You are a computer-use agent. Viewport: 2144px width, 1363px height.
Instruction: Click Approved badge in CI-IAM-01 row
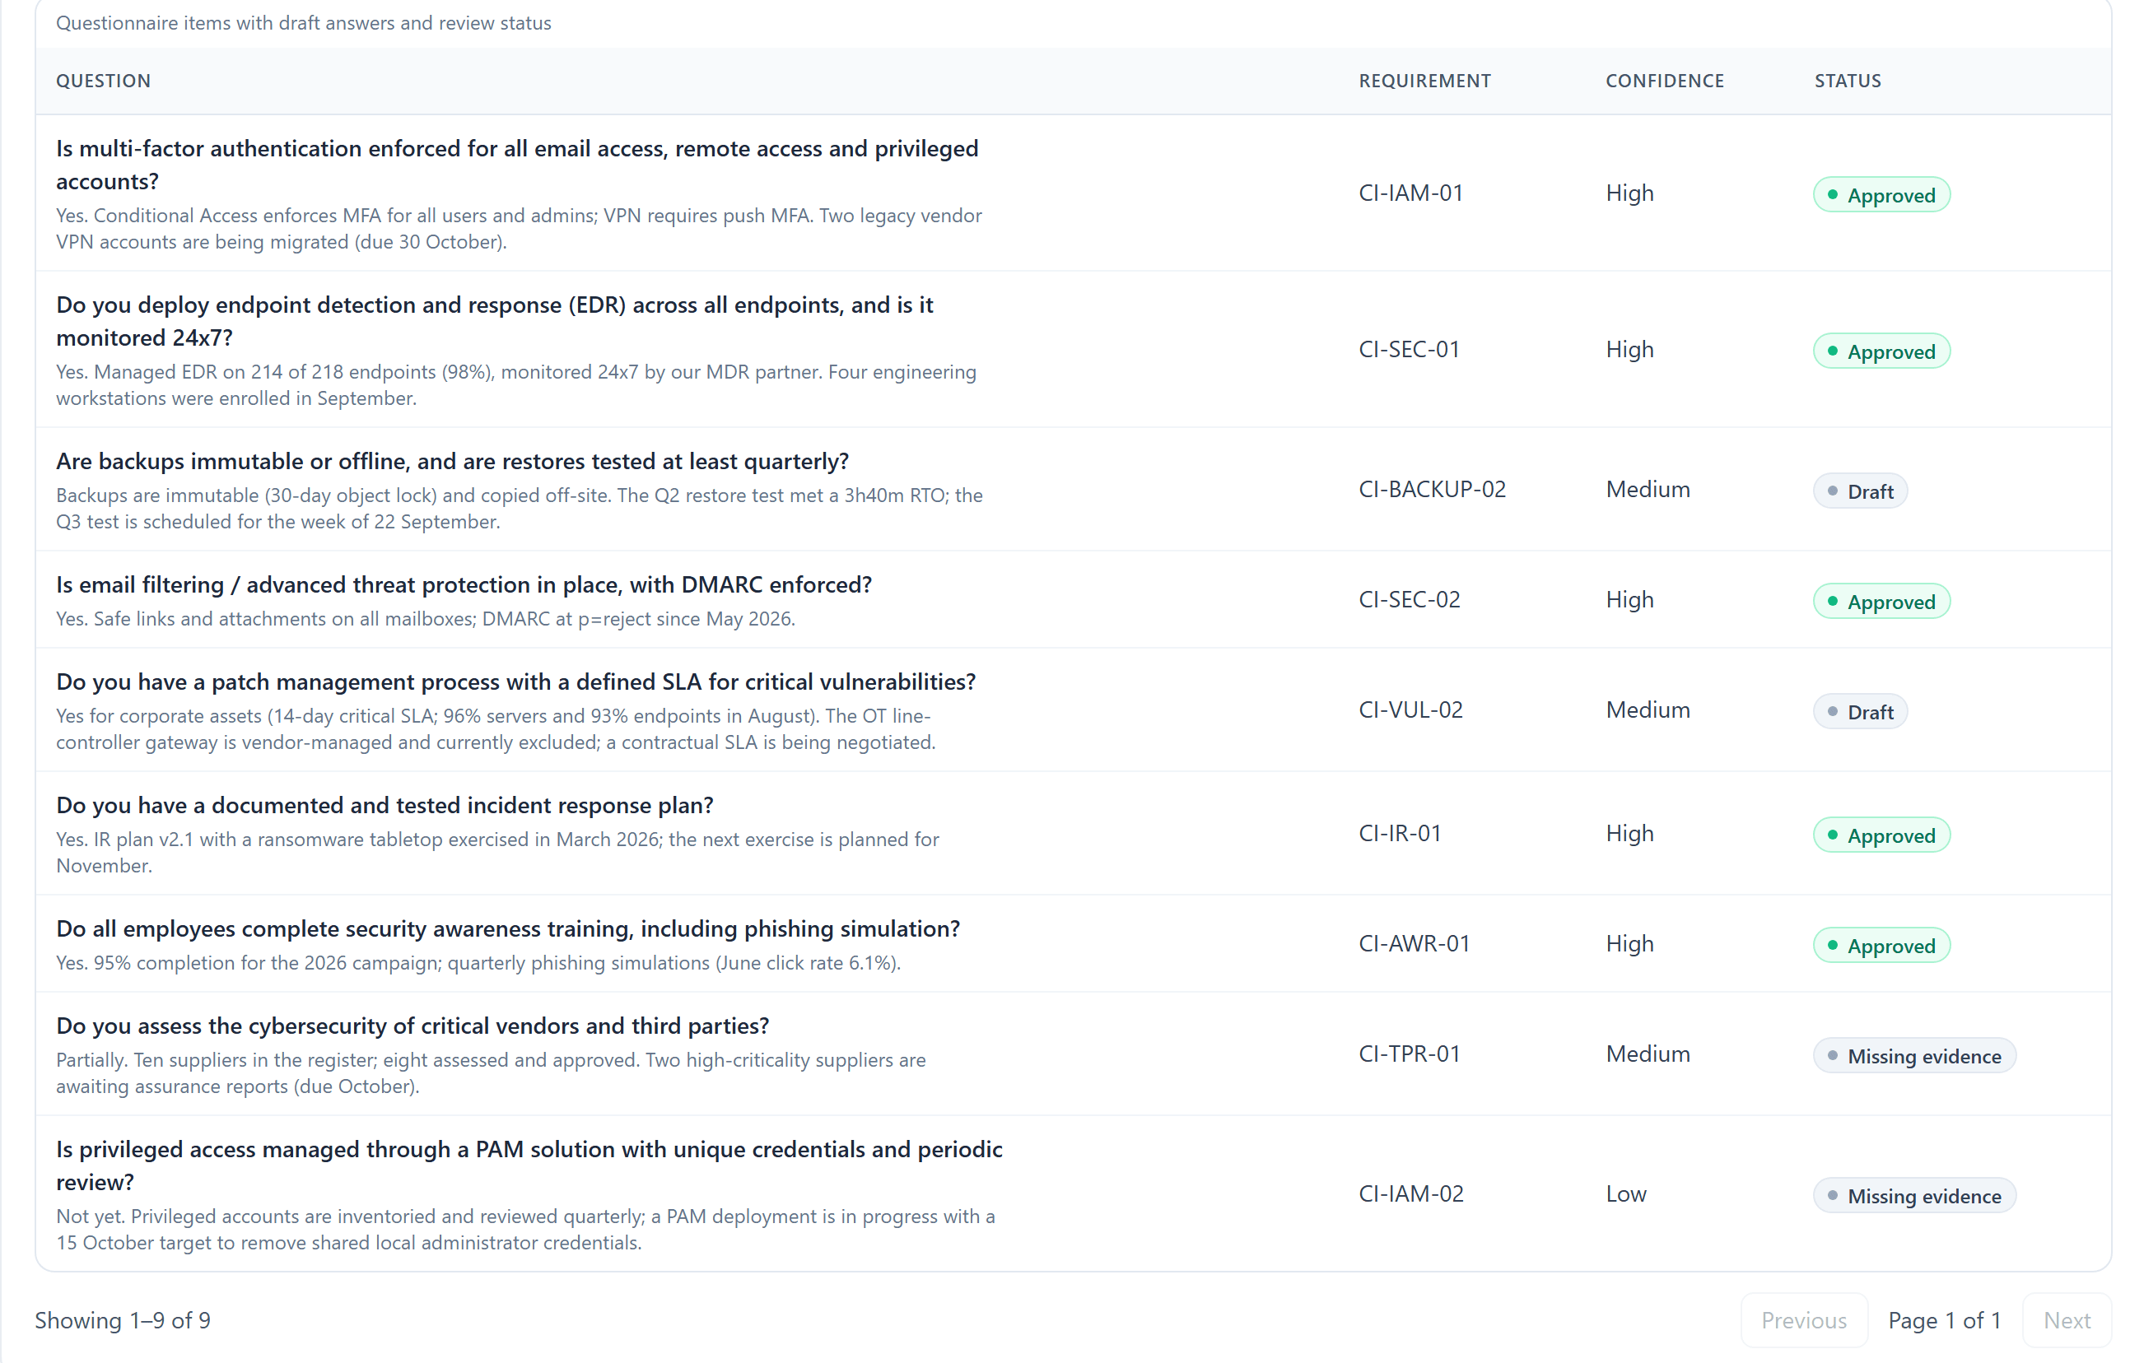tap(1881, 195)
